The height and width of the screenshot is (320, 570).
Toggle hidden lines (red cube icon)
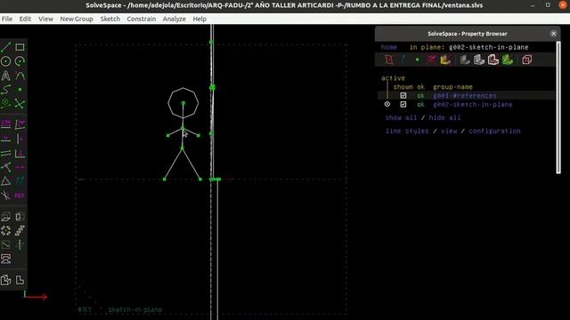[526, 60]
